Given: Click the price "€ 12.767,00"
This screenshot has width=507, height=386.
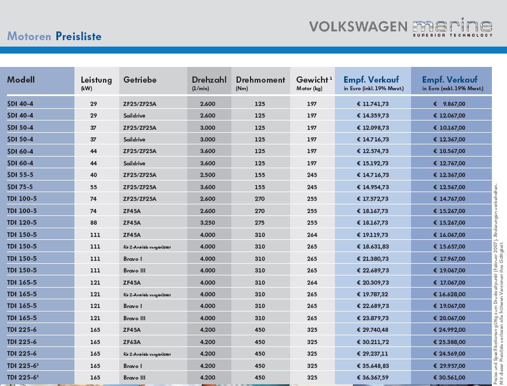Looking at the screenshot, I should coord(449,164).
